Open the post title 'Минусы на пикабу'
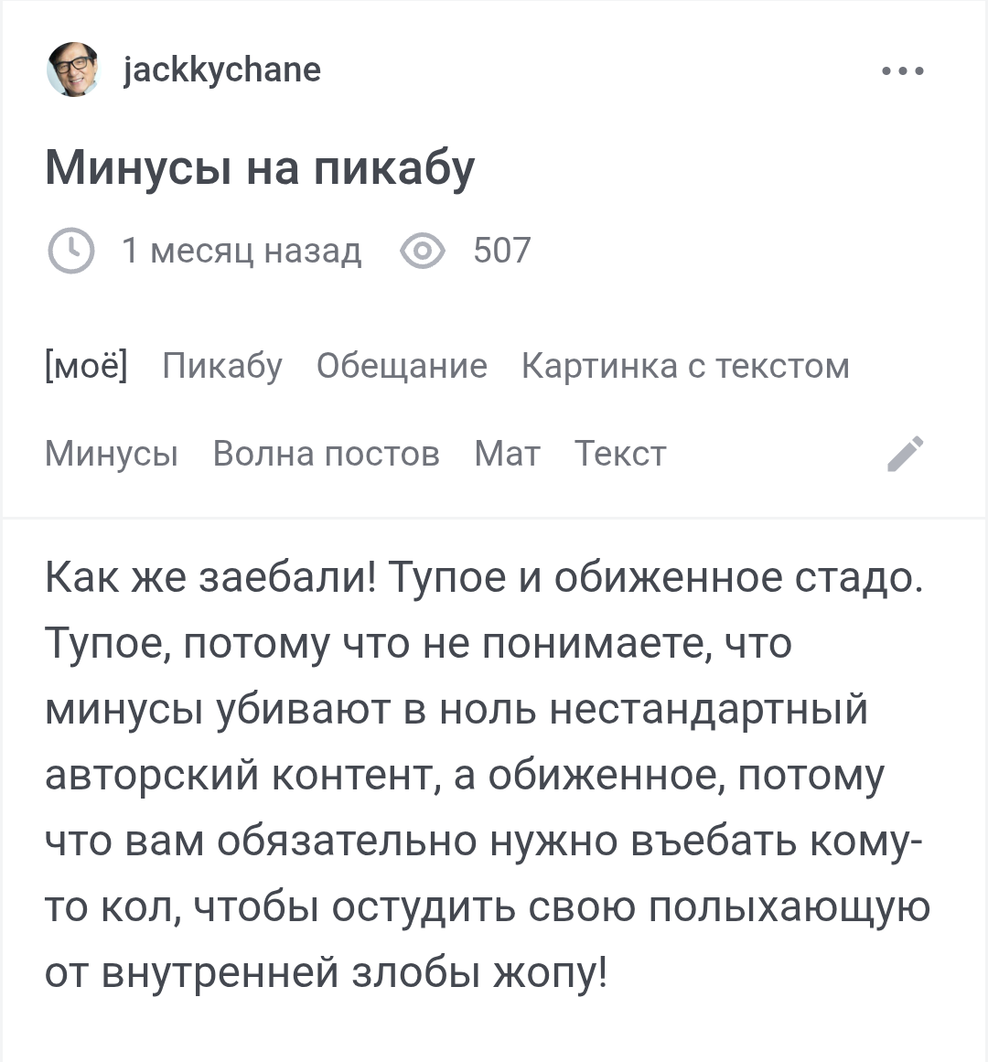This screenshot has height=1062, width=988. (260, 168)
